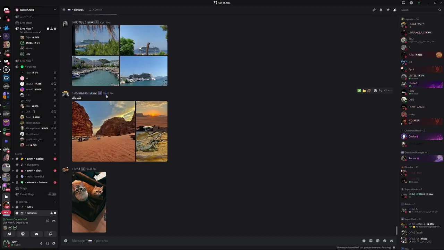The height and width of the screenshot is (250, 444).
Task: Mute the microphone
Action: 41,243
